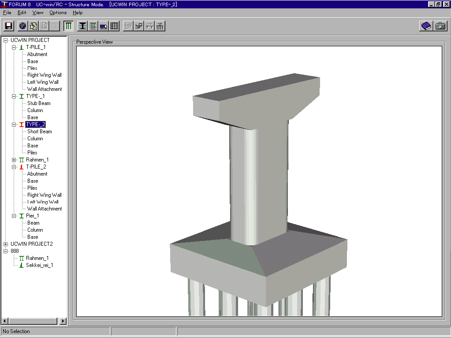Click the floppy disk save icon
Image resolution: width=451 pixels, height=338 pixels.
pos(8,26)
